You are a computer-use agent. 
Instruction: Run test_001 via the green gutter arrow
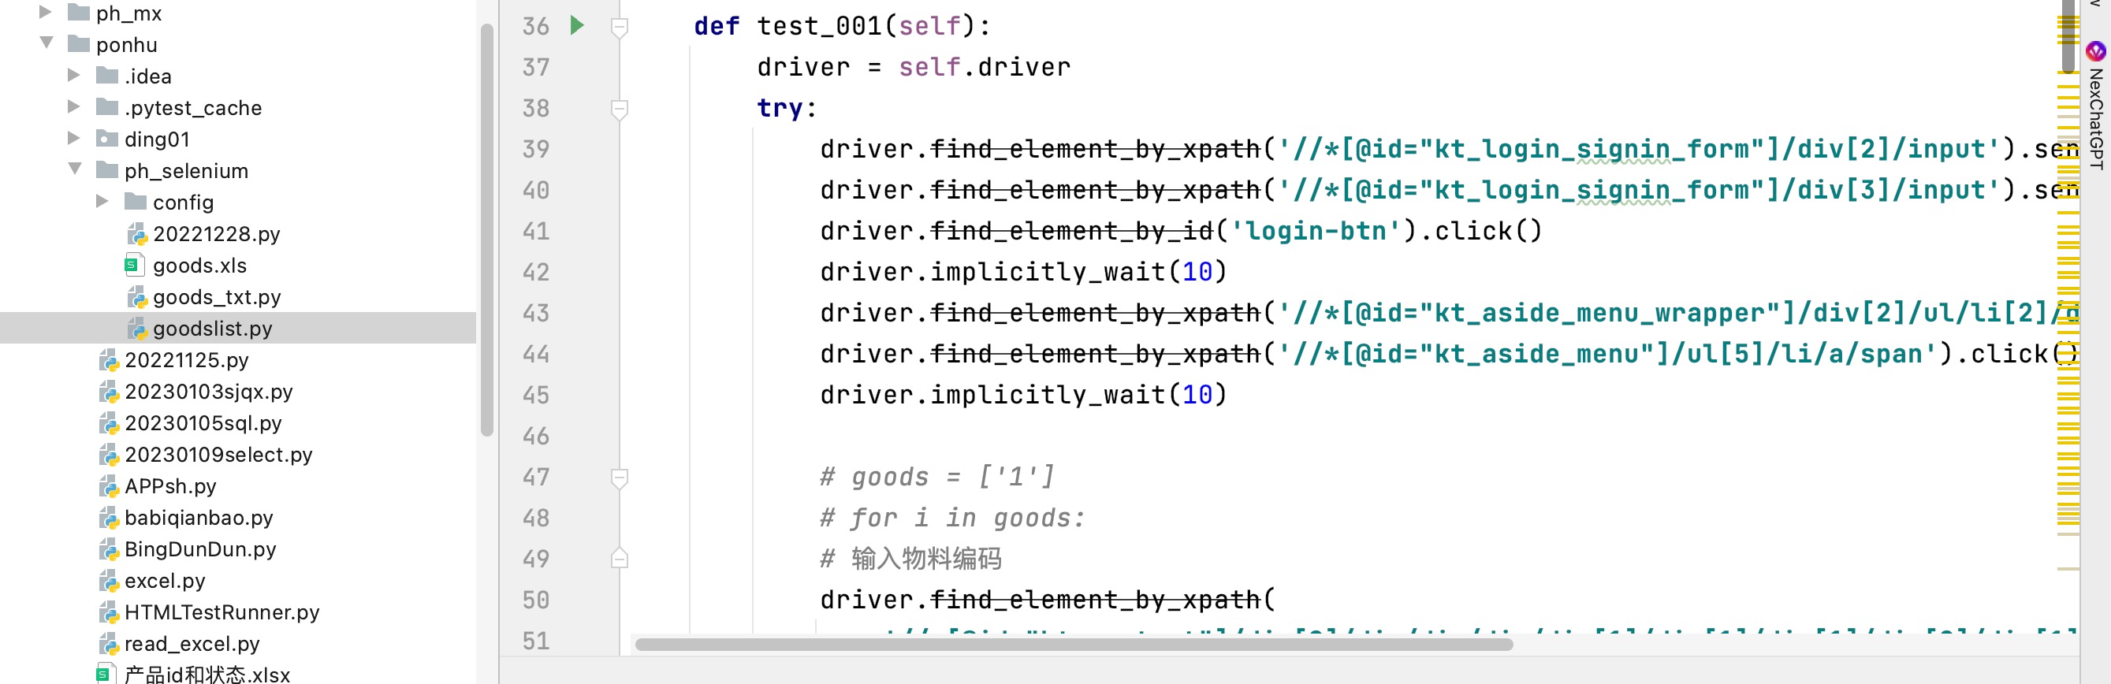577,25
